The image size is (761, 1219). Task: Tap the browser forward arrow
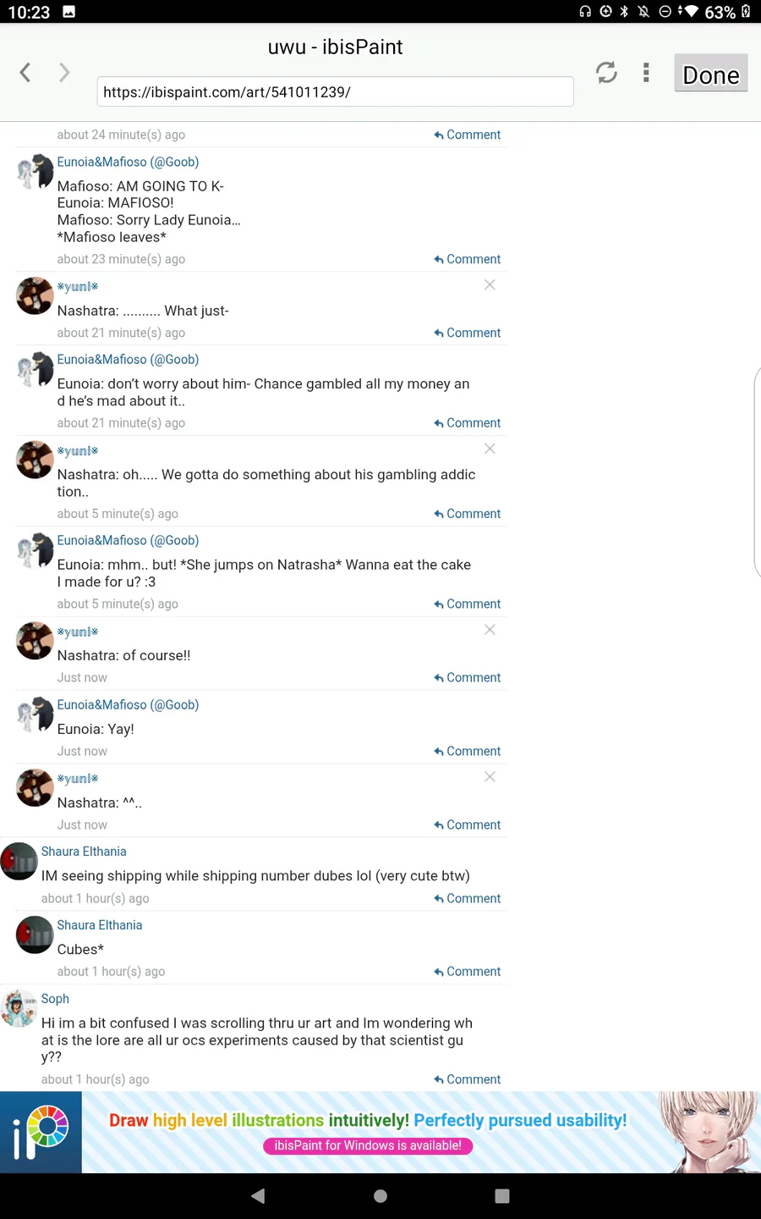point(64,73)
